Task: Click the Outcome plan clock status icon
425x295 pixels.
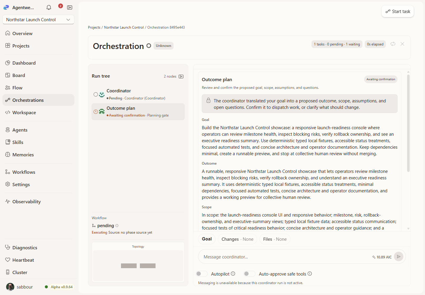Action: coord(96,112)
